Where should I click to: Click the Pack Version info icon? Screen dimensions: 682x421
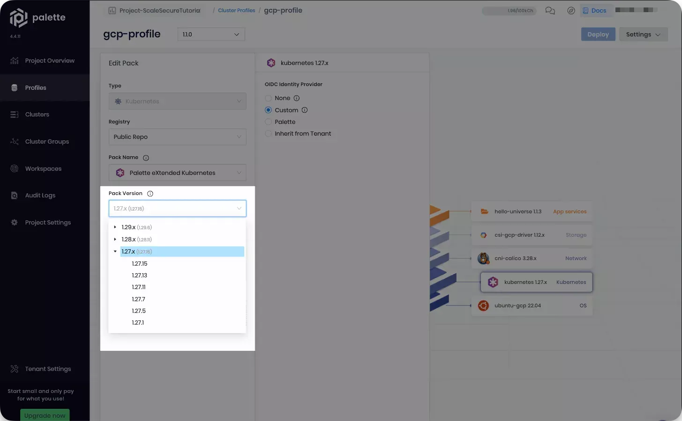pos(150,194)
